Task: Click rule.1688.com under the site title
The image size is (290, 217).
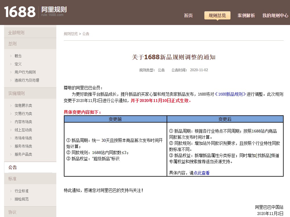Action: click(52, 15)
